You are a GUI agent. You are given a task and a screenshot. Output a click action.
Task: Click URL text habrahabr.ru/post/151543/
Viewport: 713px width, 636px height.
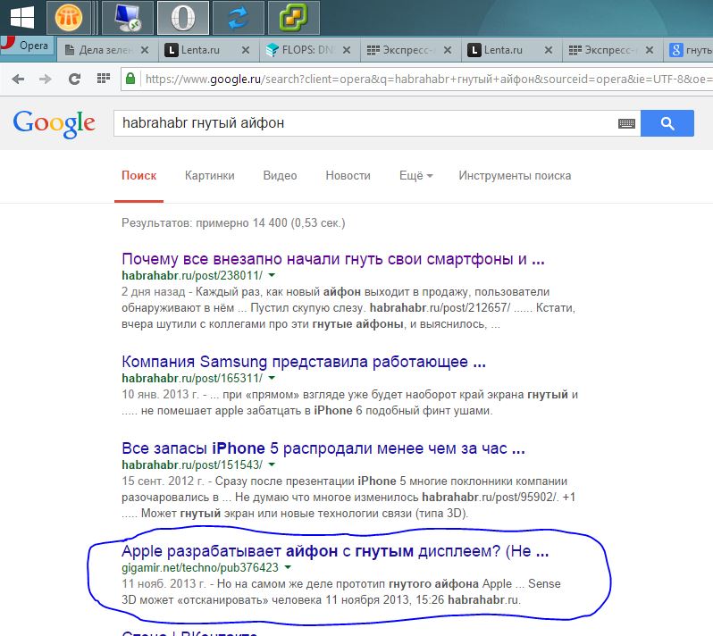(x=192, y=465)
